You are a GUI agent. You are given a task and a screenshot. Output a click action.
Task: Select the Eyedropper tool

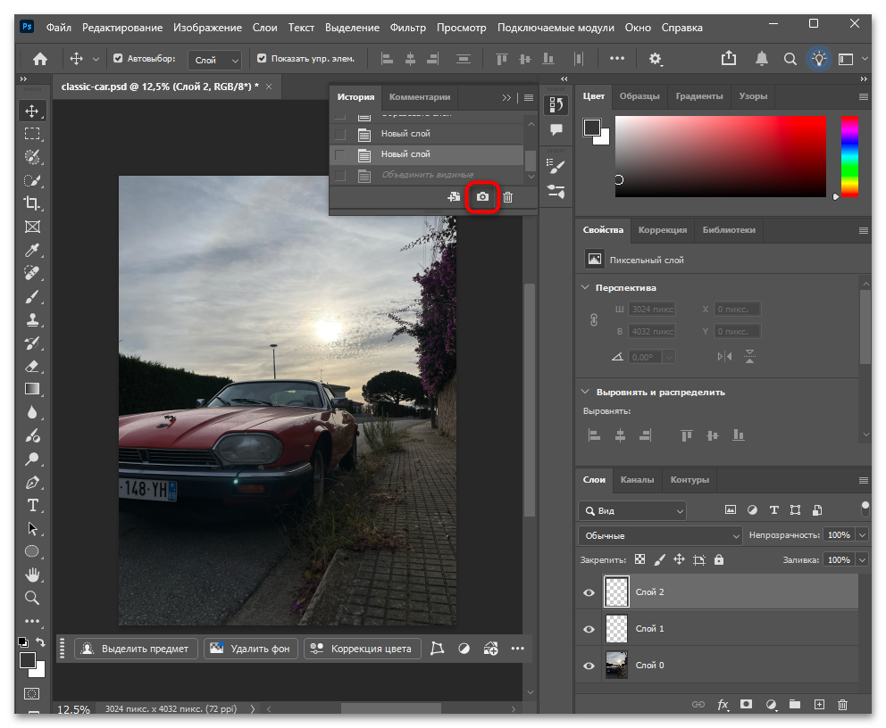(x=32, y=250)
